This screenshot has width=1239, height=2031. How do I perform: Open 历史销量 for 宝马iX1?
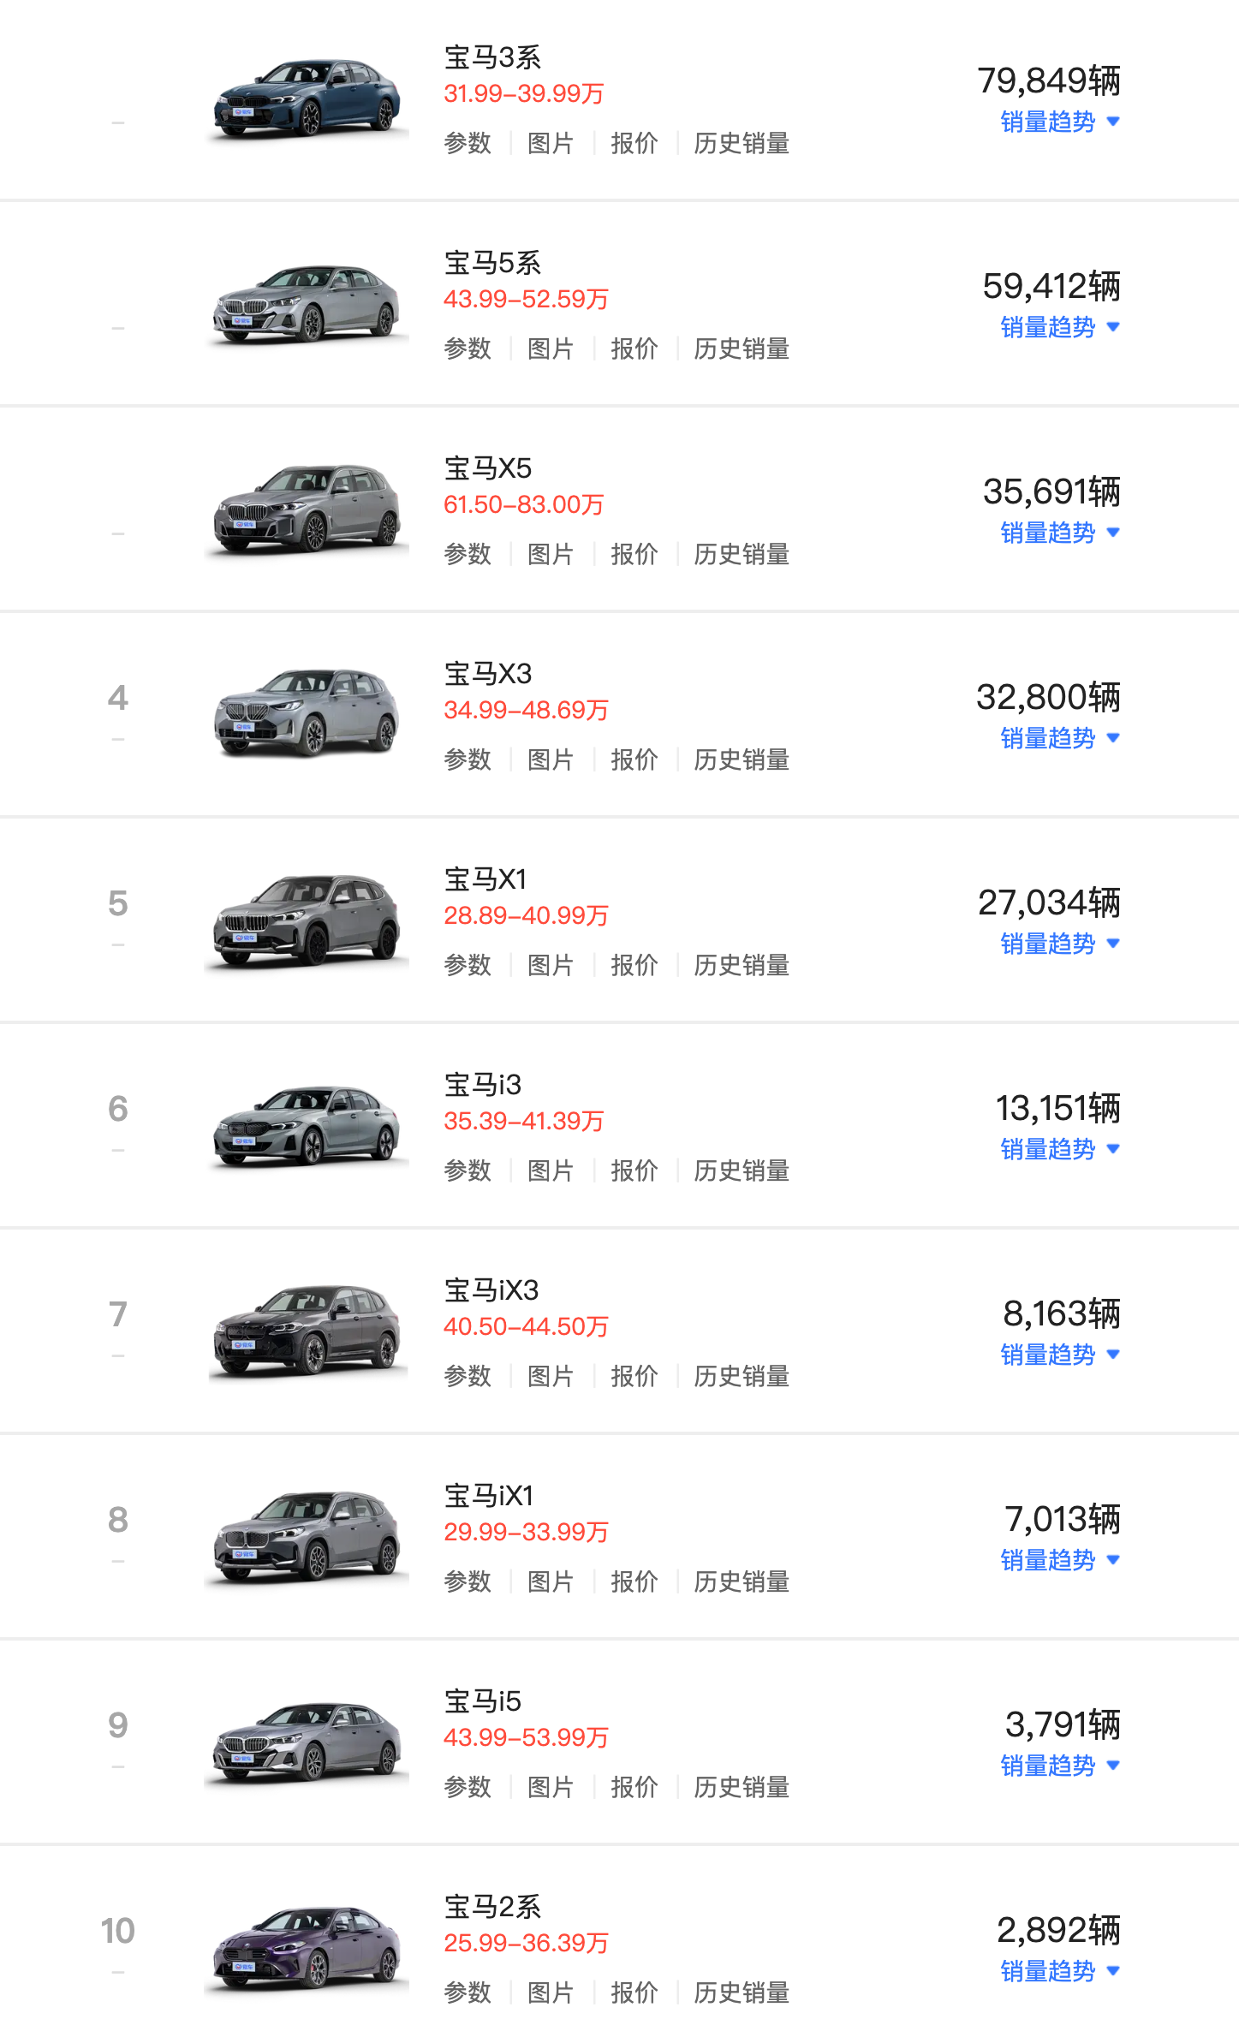tap(742, 1581)
